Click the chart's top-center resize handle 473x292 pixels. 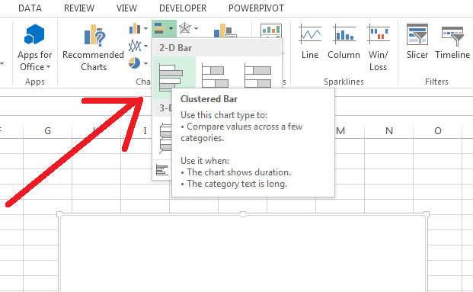(x=243, y=214)
